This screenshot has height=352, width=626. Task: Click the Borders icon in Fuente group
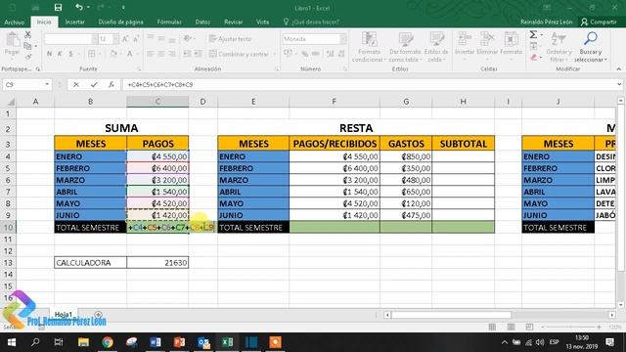pos(91,54)
